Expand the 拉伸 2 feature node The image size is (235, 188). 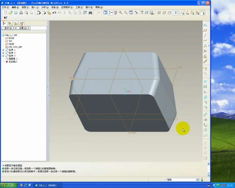(3, 53)
